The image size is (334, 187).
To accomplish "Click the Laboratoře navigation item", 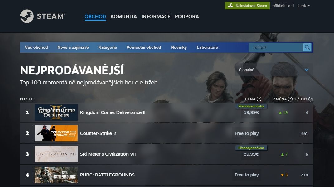I will 207,47.
